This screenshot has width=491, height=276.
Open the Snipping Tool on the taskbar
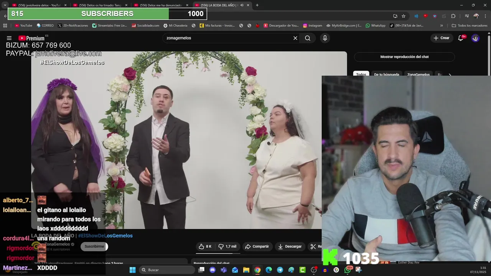pos(359,270)
